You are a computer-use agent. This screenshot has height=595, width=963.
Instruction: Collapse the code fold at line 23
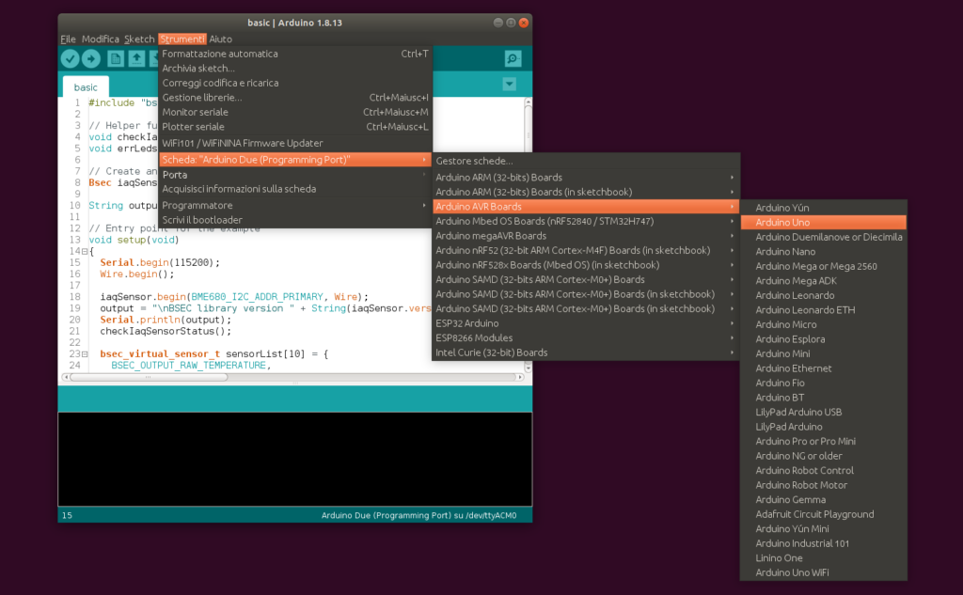(x=85, y=353)
